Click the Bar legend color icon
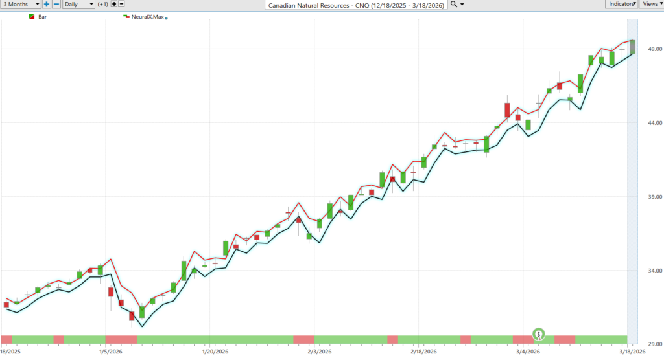The image size is (664, 358). pyautogui.click(x=32, y=16)
